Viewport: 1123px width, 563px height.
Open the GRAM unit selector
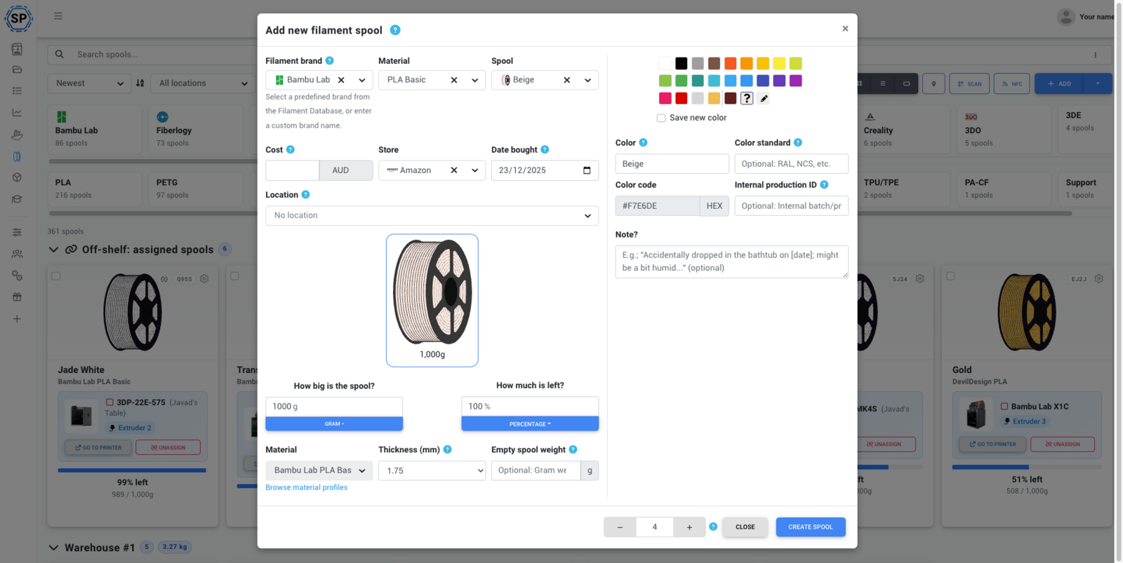point(334,423)
